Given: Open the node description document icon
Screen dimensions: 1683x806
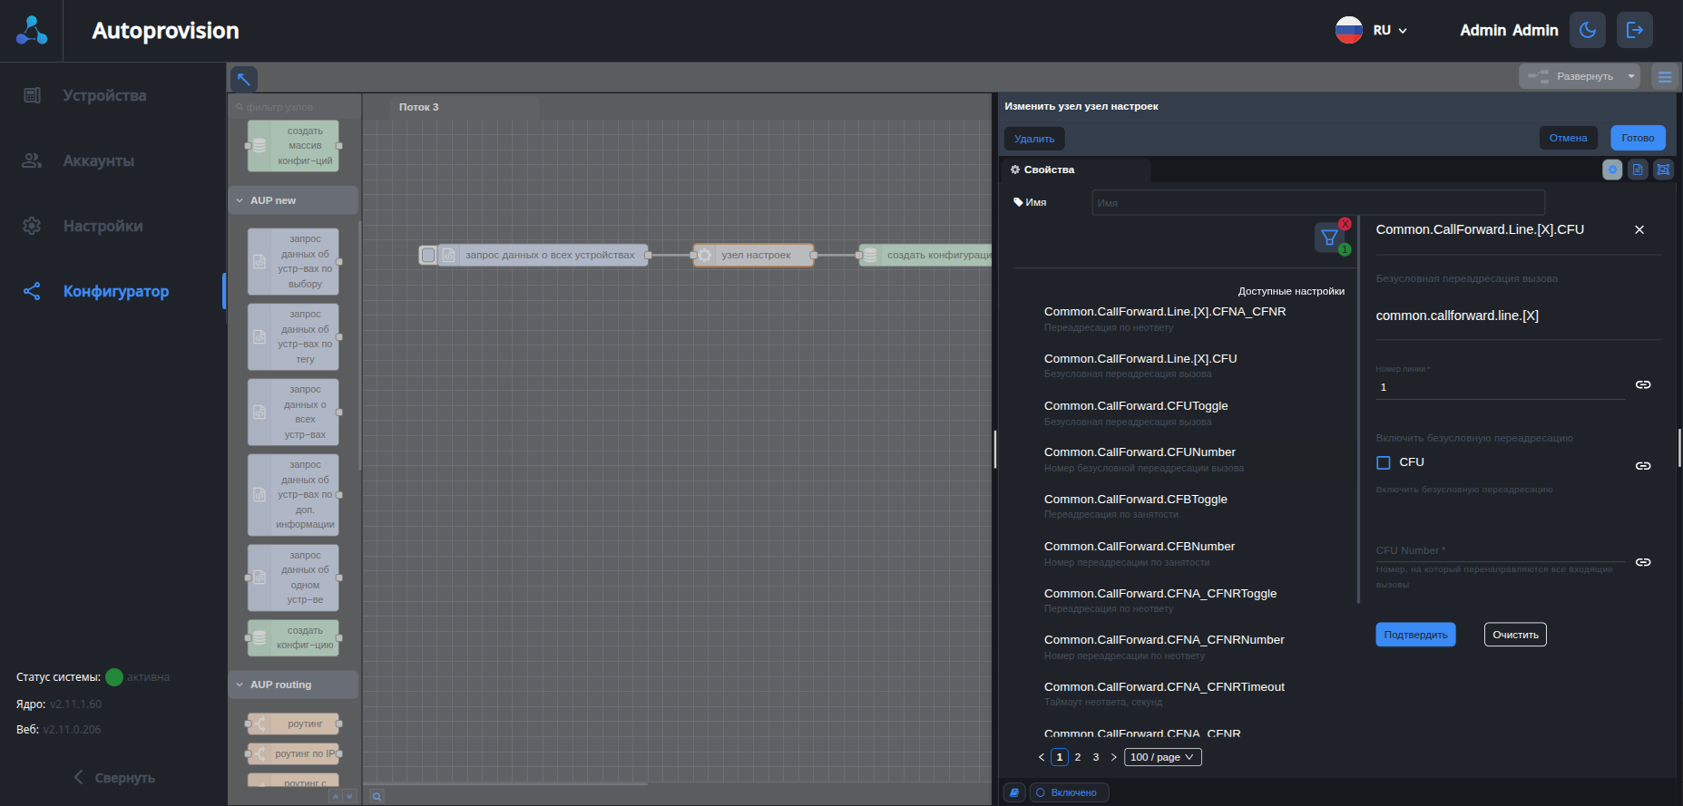Looking at the screenshot, I should click(1638, 170).
